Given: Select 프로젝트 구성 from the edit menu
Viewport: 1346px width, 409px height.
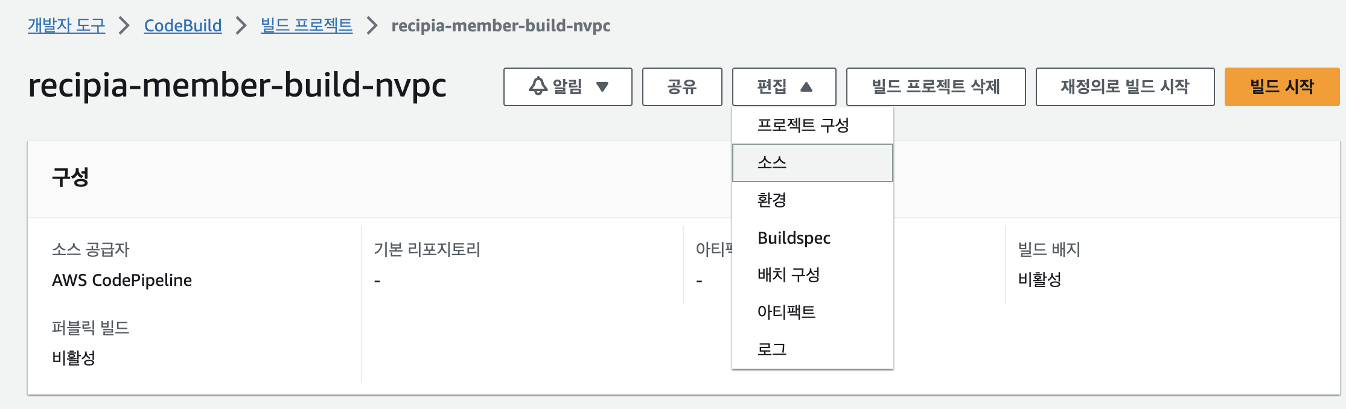Looking at the screenshot, I should click(x=806, y=125).
